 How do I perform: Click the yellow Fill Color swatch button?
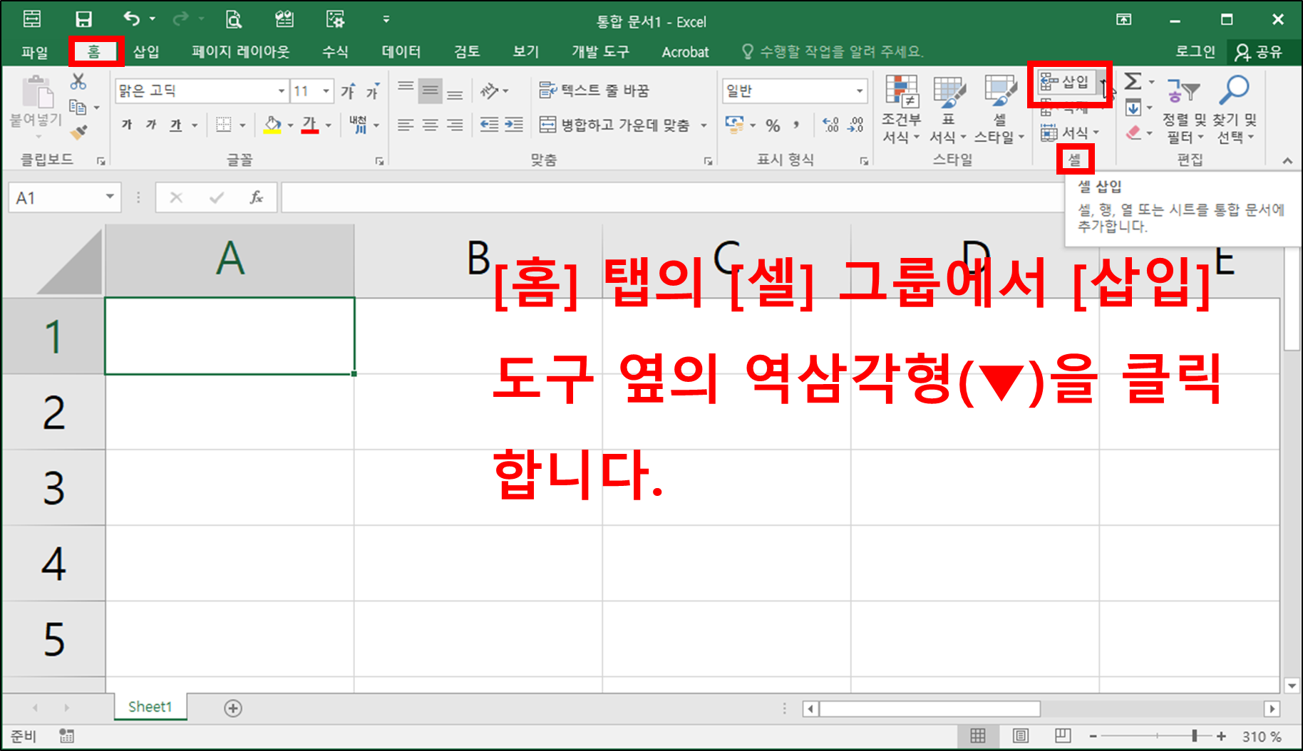tap(272, 125)
